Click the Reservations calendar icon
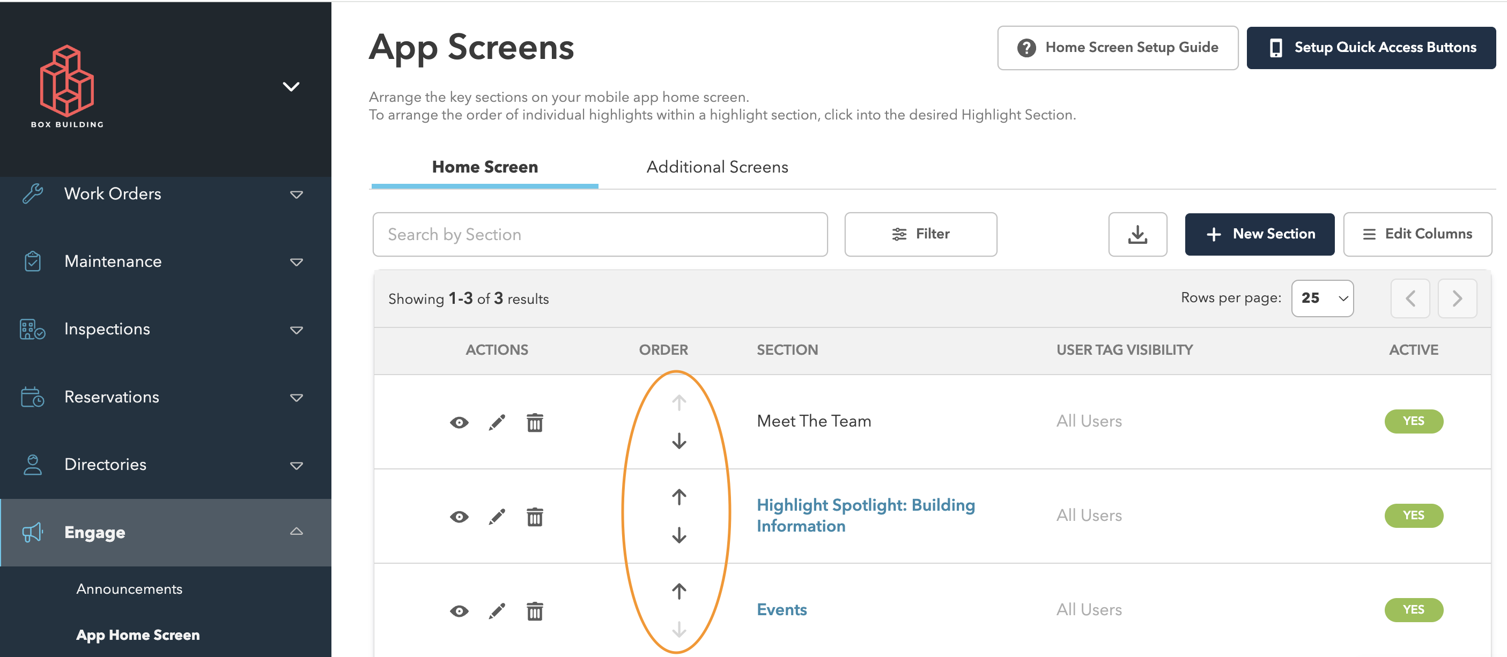This screenshot has height=657, width=1507. click(x=33, y=397)
